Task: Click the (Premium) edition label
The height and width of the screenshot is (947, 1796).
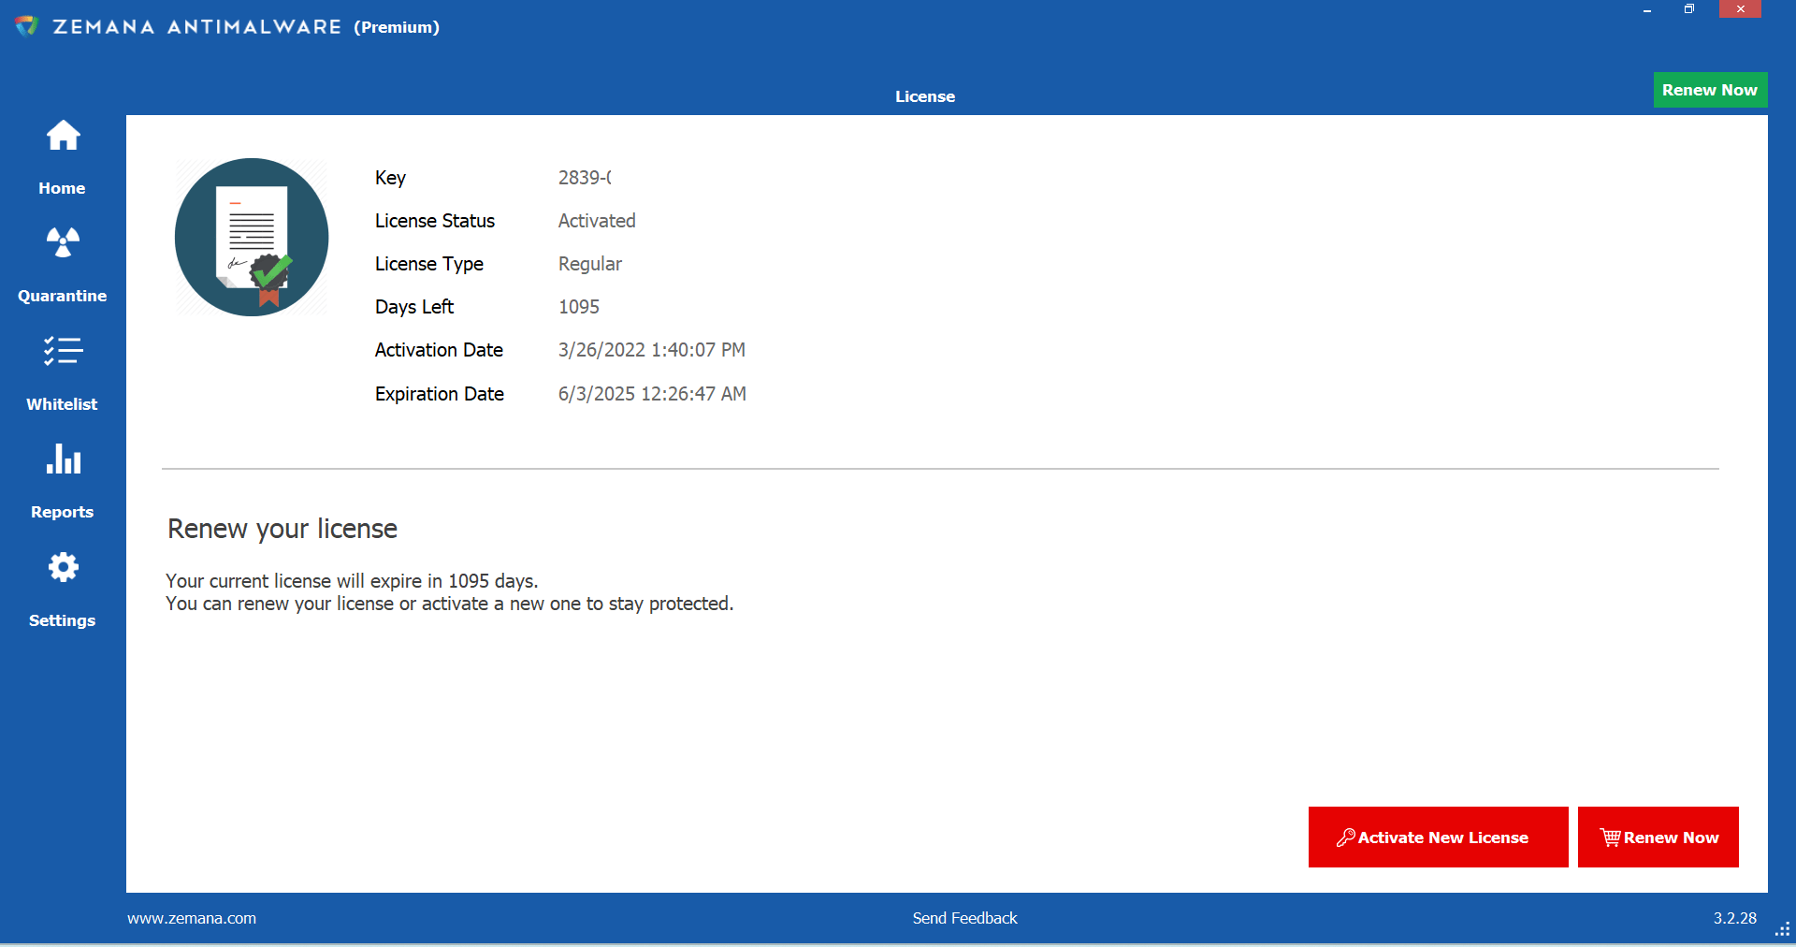Action: 397,27
